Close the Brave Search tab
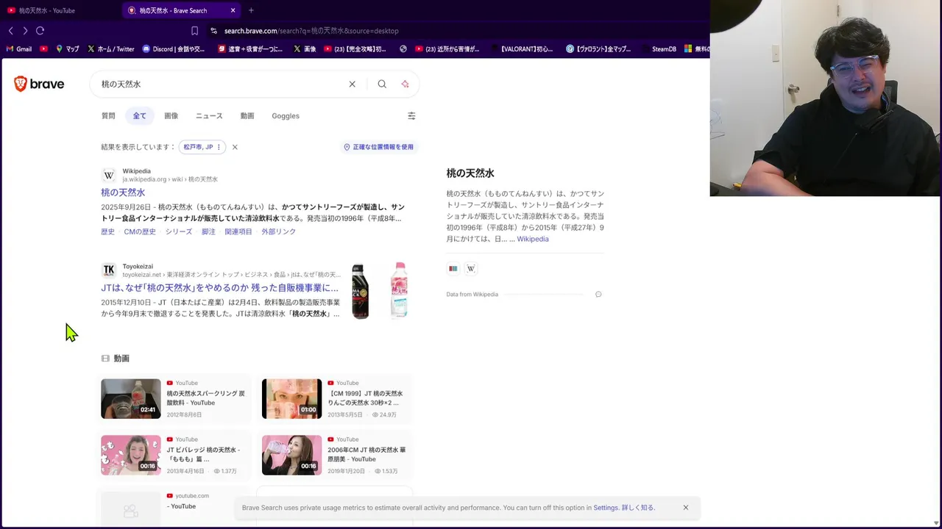Image resolution: width=942 pixels, height=529 pixels. [x=233, y=10]
